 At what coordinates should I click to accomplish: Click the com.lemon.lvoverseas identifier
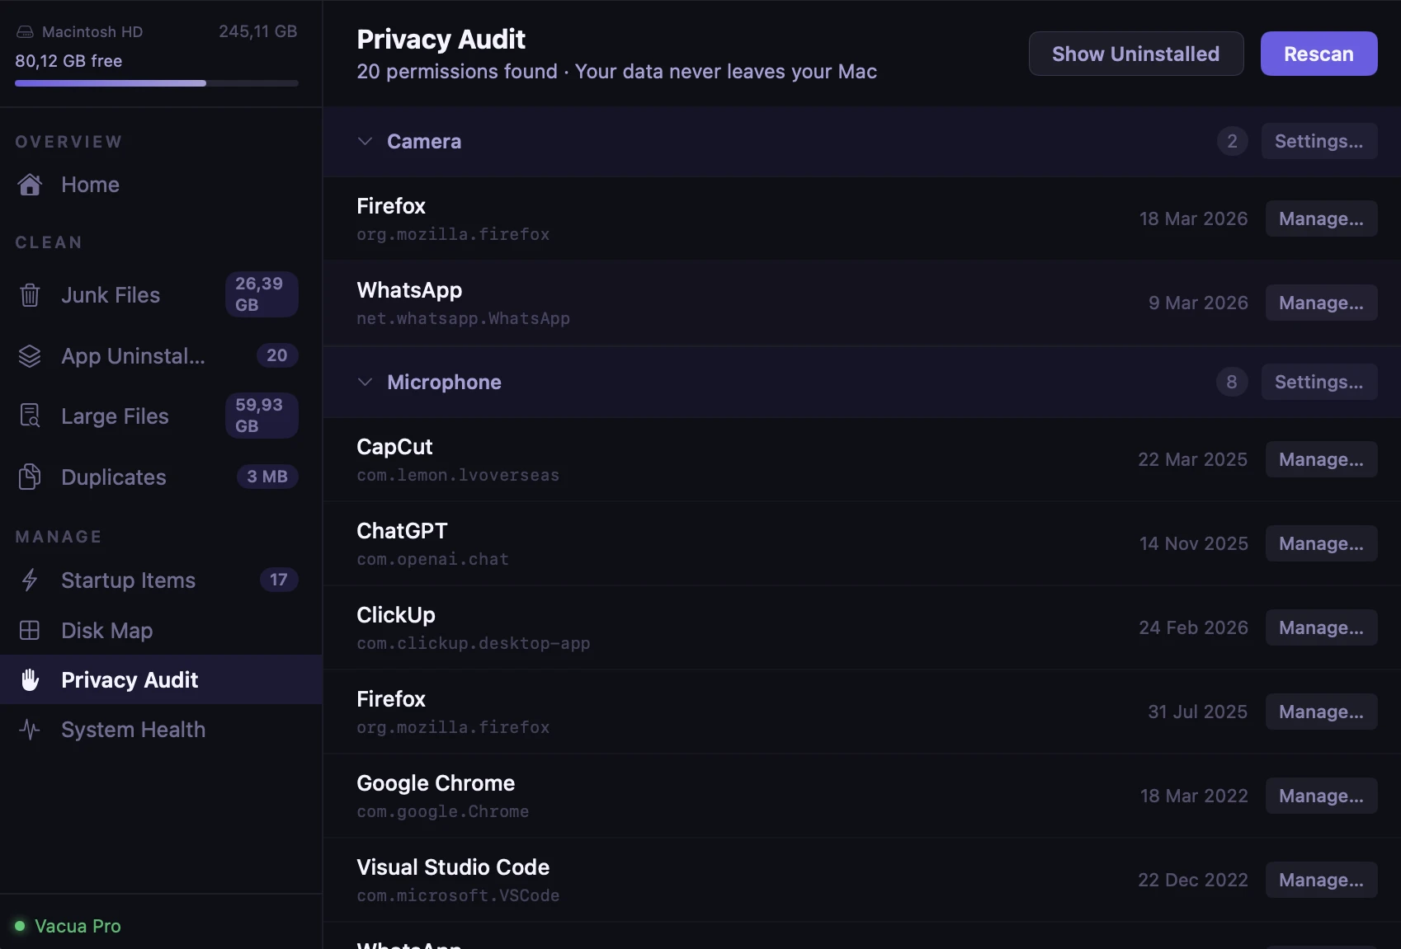coord(458,475)
